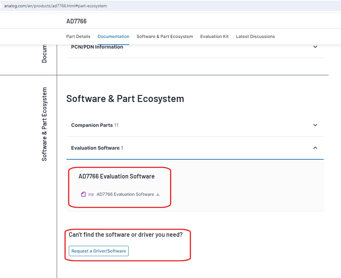Open the Evaluation Kit tab
This screenshot has width=341, height=278.
(x=214, y=36)
